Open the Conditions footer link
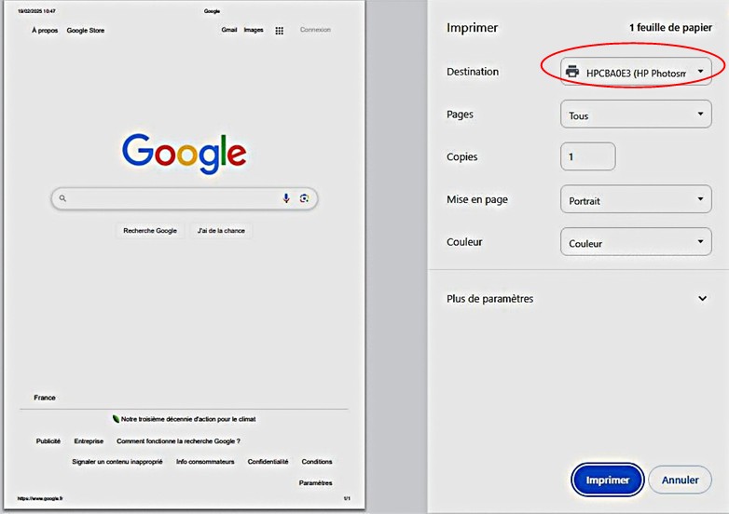 [317, 462]
